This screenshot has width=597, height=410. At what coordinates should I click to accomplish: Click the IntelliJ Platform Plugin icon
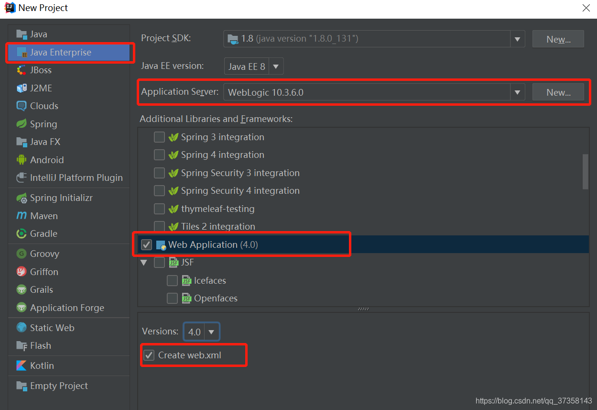22,178
